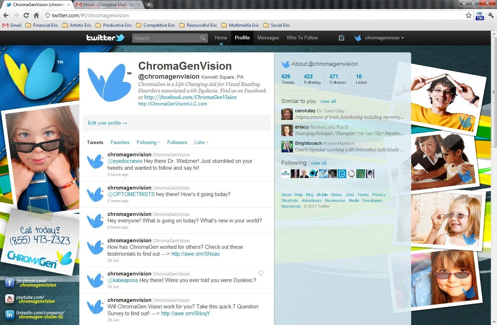Go to Home in Twitter navbar
The width and height of the screenshot is (497, 325).
(221, 38)
